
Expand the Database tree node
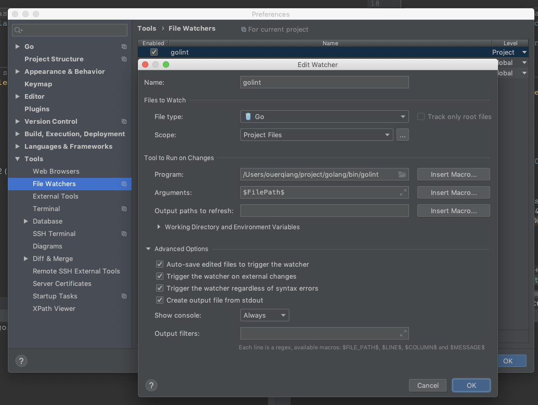(25, 221)
